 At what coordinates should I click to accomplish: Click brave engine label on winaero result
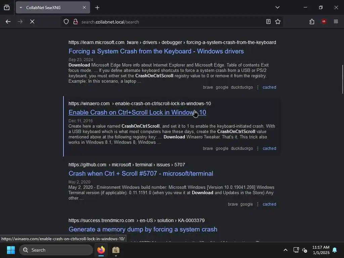(208, 148)
